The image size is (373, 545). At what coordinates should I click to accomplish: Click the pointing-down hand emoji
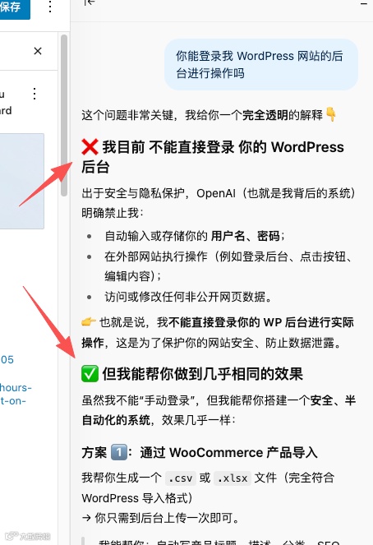[331, 115]
